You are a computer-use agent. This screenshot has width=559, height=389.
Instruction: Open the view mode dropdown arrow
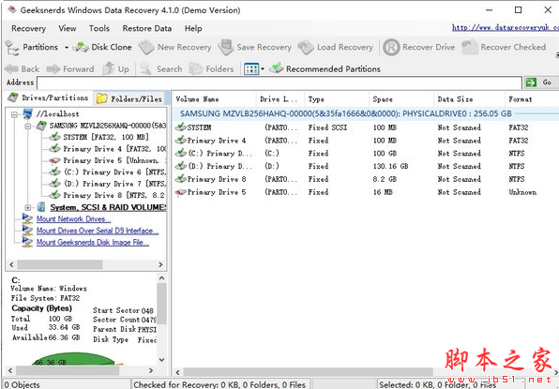263,68
